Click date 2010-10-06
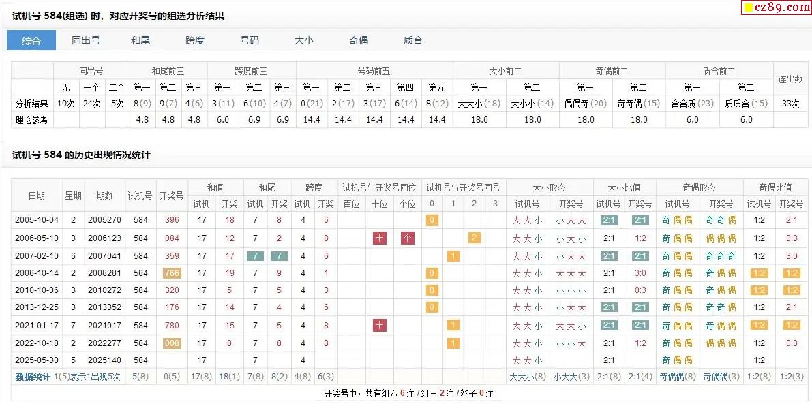This screenshot has height=404, width=812. coord(37,290)
